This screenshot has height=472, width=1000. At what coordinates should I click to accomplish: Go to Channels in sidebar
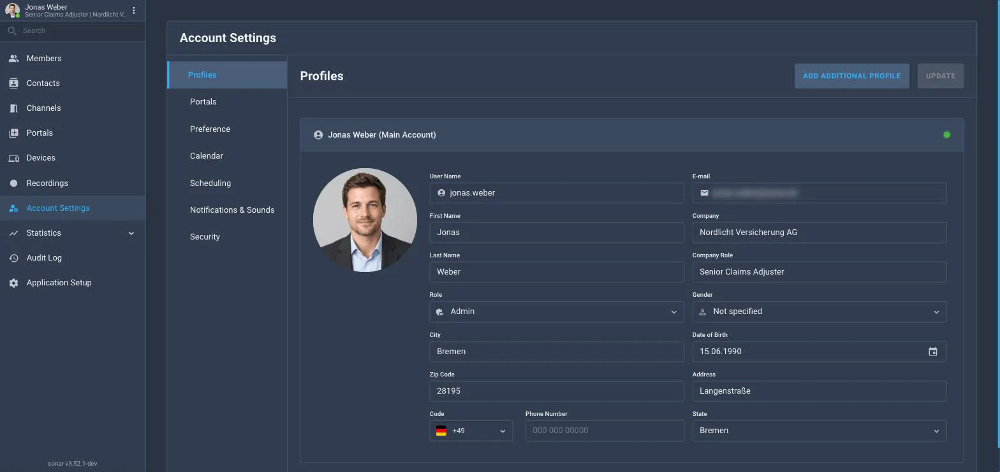pos(73,108)
